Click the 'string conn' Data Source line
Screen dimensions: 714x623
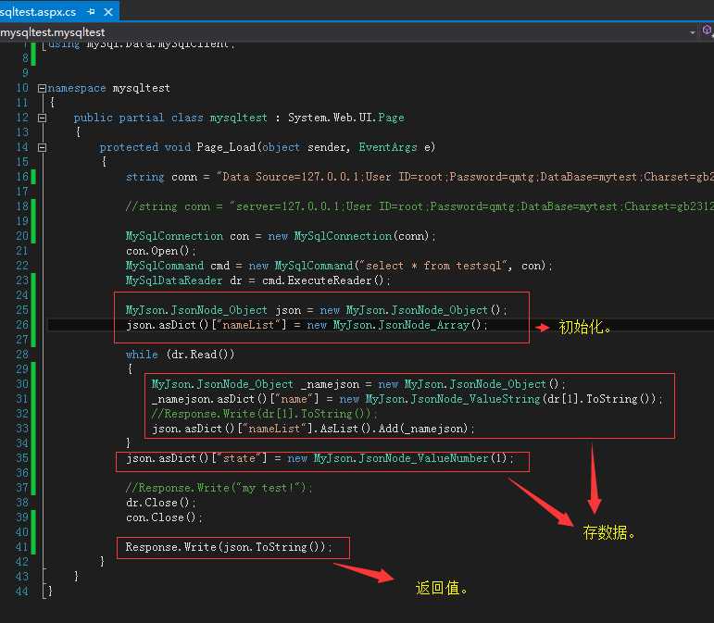[x=420, y=177]
